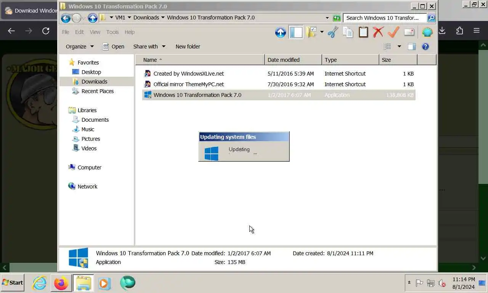Viewport: 488px width, 293px height.
Task: Click the large blue Up arrow in toolbar
Action: tap(281, 32)
